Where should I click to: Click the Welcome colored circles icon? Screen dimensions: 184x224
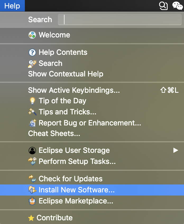click(32, 35)
